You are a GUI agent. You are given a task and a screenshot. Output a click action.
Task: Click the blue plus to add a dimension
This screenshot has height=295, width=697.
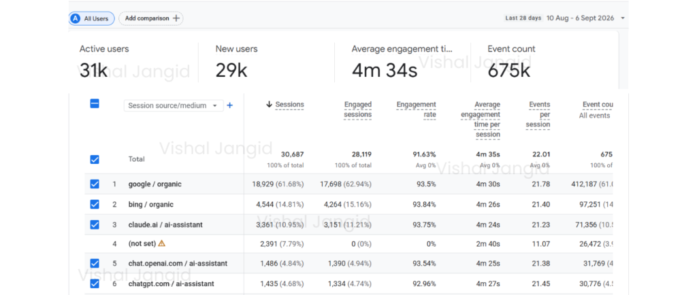(x=230, y=105)
